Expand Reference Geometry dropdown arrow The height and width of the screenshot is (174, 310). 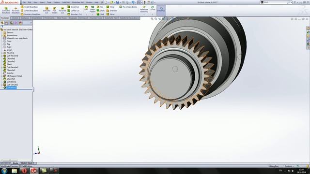[144, 14]
